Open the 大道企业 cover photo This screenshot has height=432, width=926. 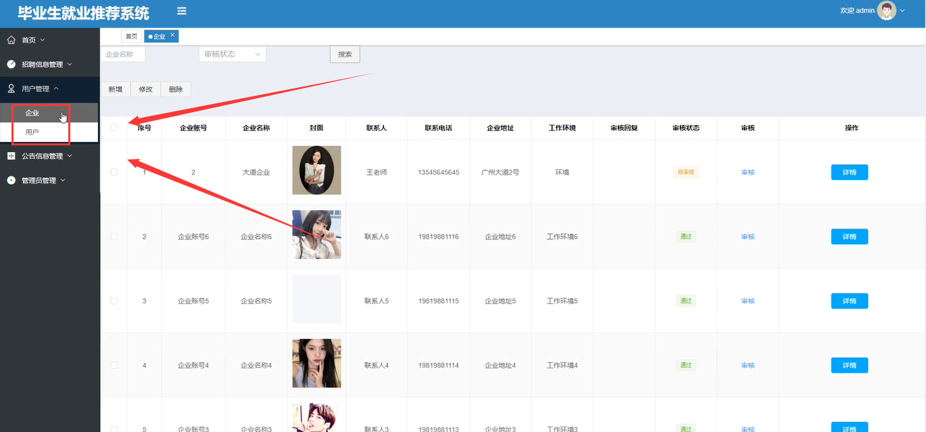click(316, 170)
